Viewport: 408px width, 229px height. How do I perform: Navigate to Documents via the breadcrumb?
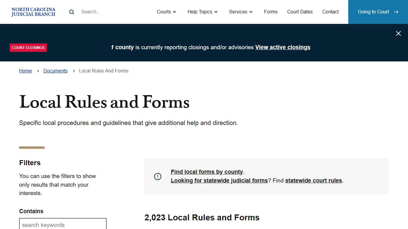(55, 71)
